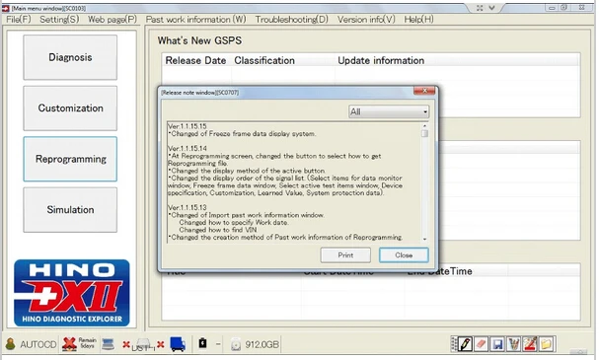599x360 pixels.
Task: Click the blue truck vehicle icon
Action: [178, 344]
